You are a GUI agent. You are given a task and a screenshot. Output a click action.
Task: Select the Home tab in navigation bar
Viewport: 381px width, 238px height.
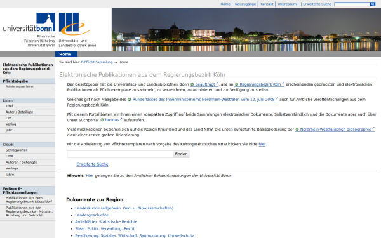(66, 54)
